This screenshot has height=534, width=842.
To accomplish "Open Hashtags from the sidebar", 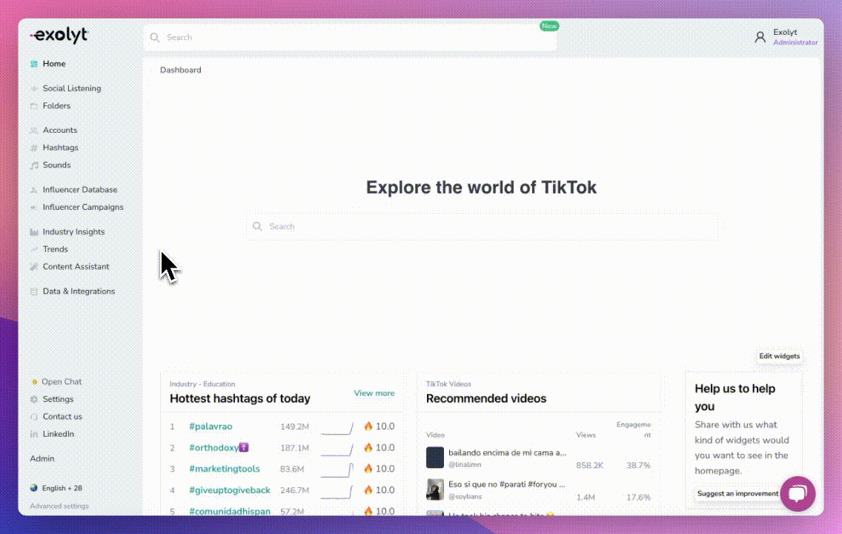I will (60, 148).
